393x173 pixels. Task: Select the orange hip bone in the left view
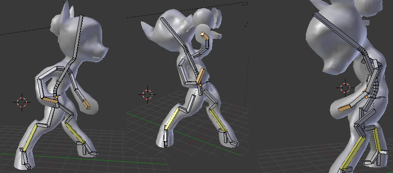click(x=51, y=101)
